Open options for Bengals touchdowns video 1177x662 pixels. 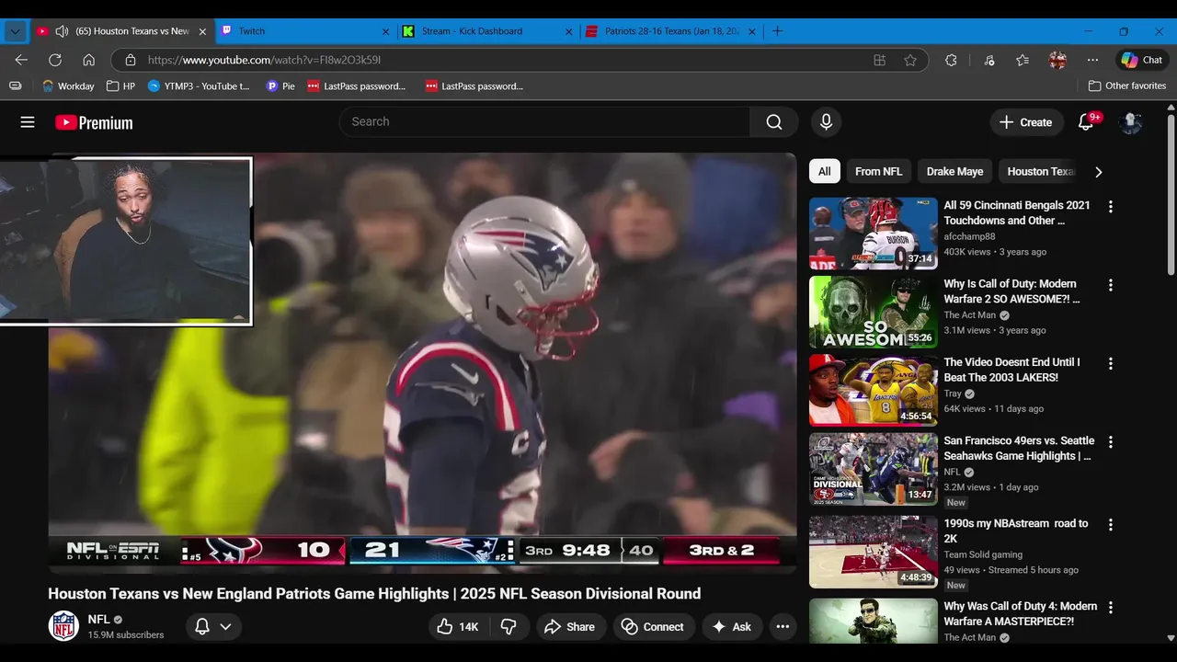pos(1110,207)
